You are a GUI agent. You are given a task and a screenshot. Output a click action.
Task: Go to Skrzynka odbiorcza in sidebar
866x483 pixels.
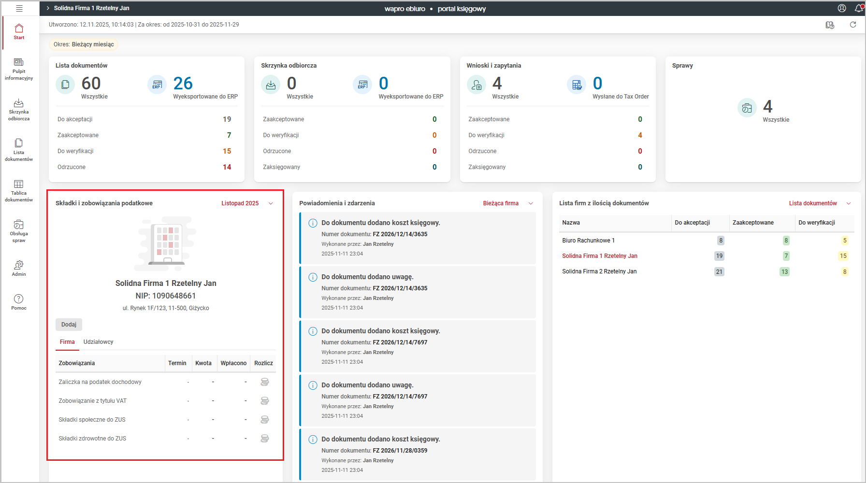(19, 110)
